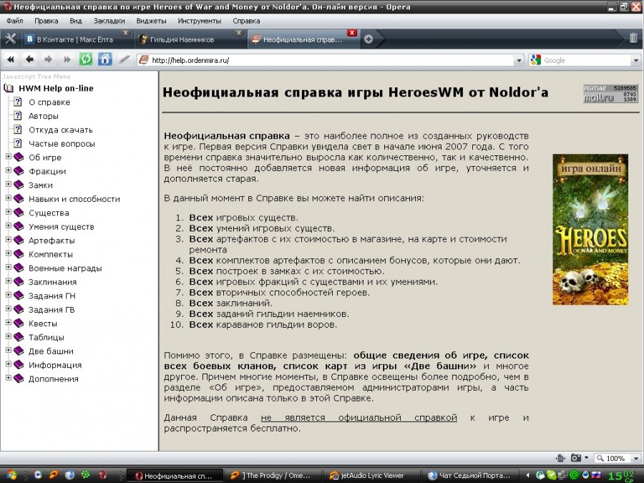Expand the Заклинания tree node

8,281
